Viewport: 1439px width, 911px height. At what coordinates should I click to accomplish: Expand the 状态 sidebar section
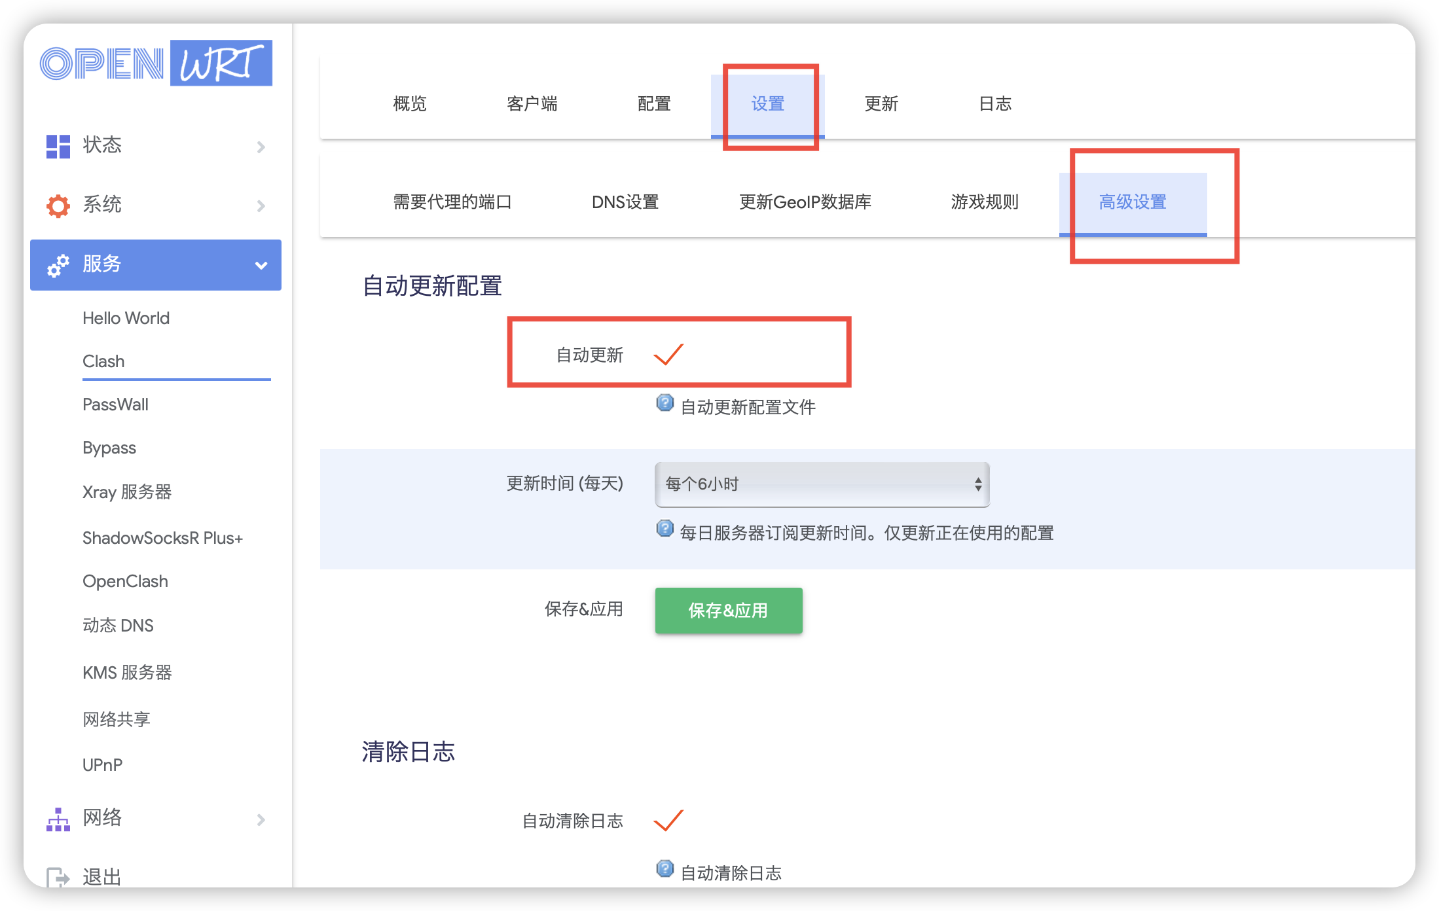click(x=261, y=146)
